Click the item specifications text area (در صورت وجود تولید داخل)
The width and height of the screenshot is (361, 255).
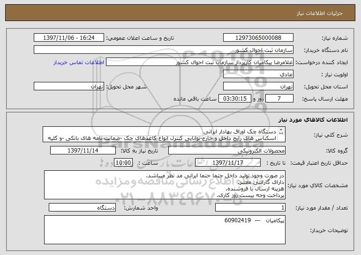[x=165, y=185]
